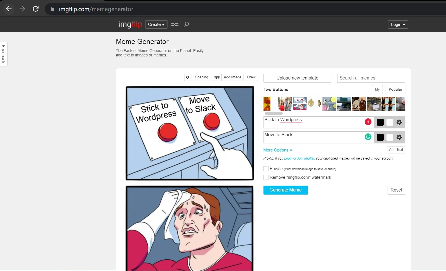Screen dimensions: 446x271
Task: Pick white outline color for Move to Slack
Action: (390, 137)
